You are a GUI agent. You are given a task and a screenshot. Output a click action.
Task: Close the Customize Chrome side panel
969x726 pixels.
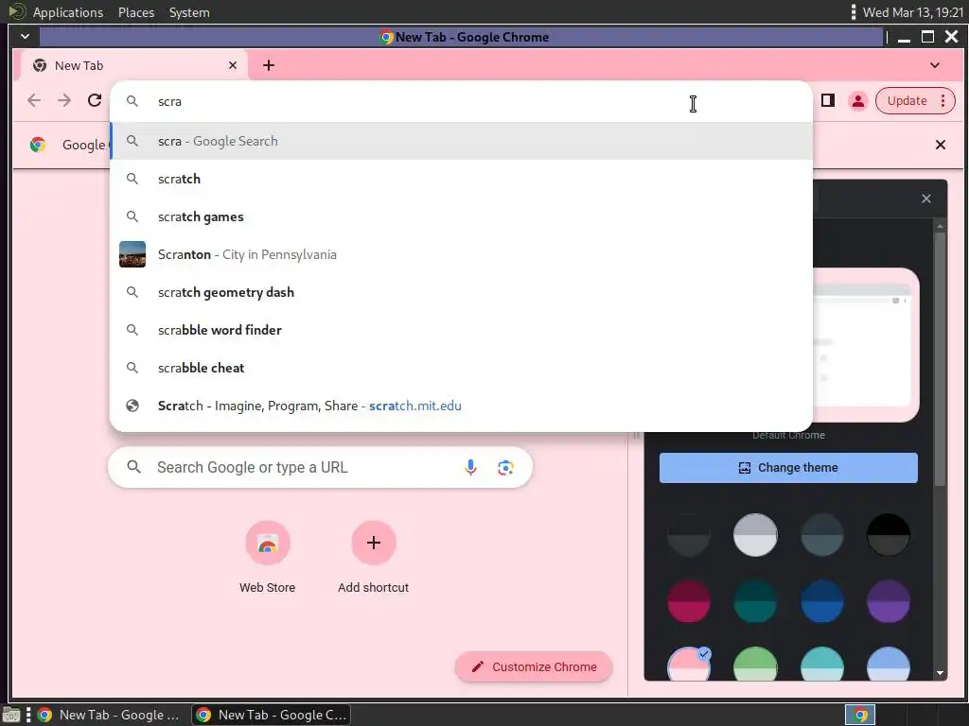click(925, 199)
